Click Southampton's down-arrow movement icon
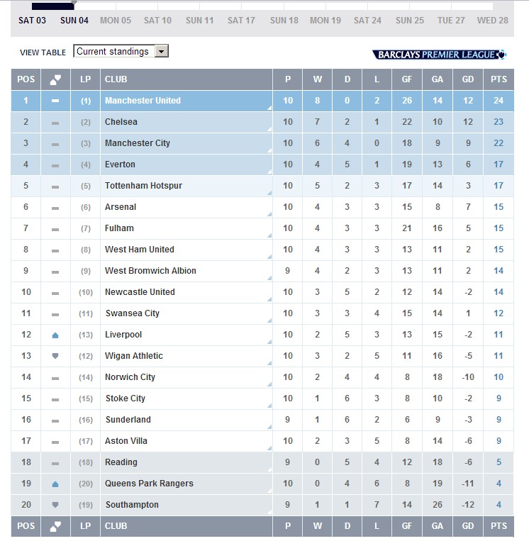 click(x=55, y=505)
